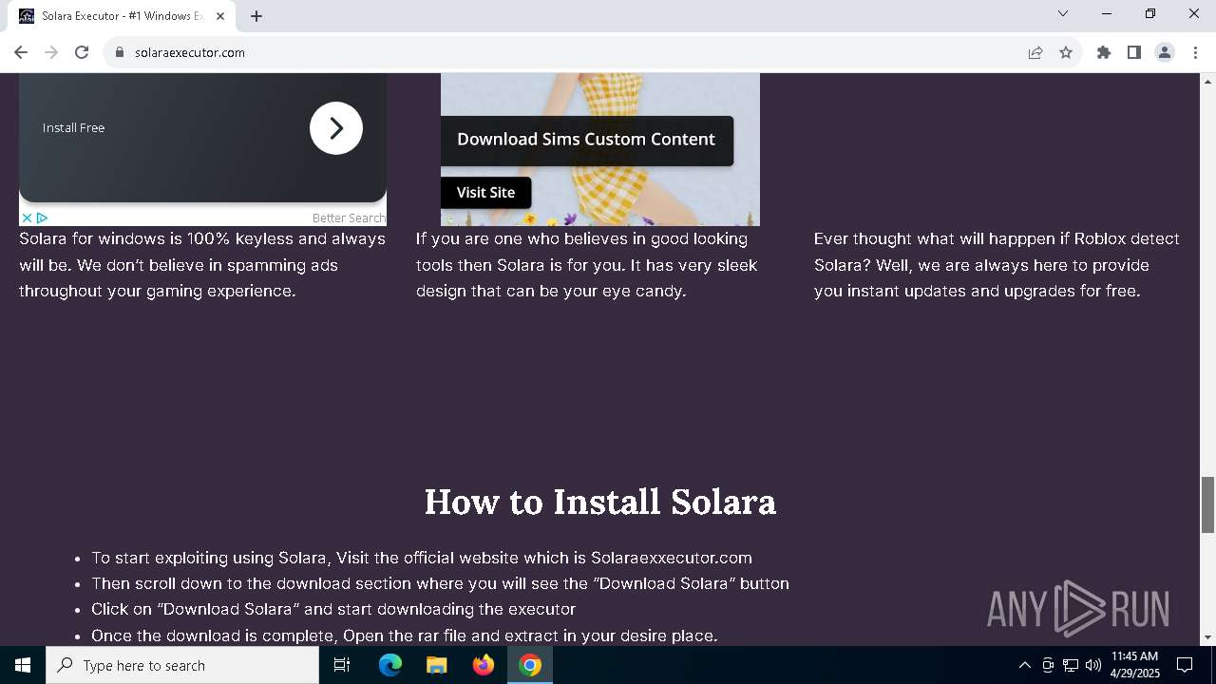Select Chrome icon in taskbar

[530, 665]
